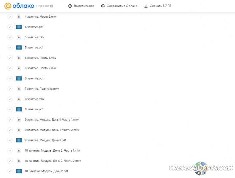Screen dimensions: 235x178
Task: Click the проект label in header
Action: tap(44, 6)
